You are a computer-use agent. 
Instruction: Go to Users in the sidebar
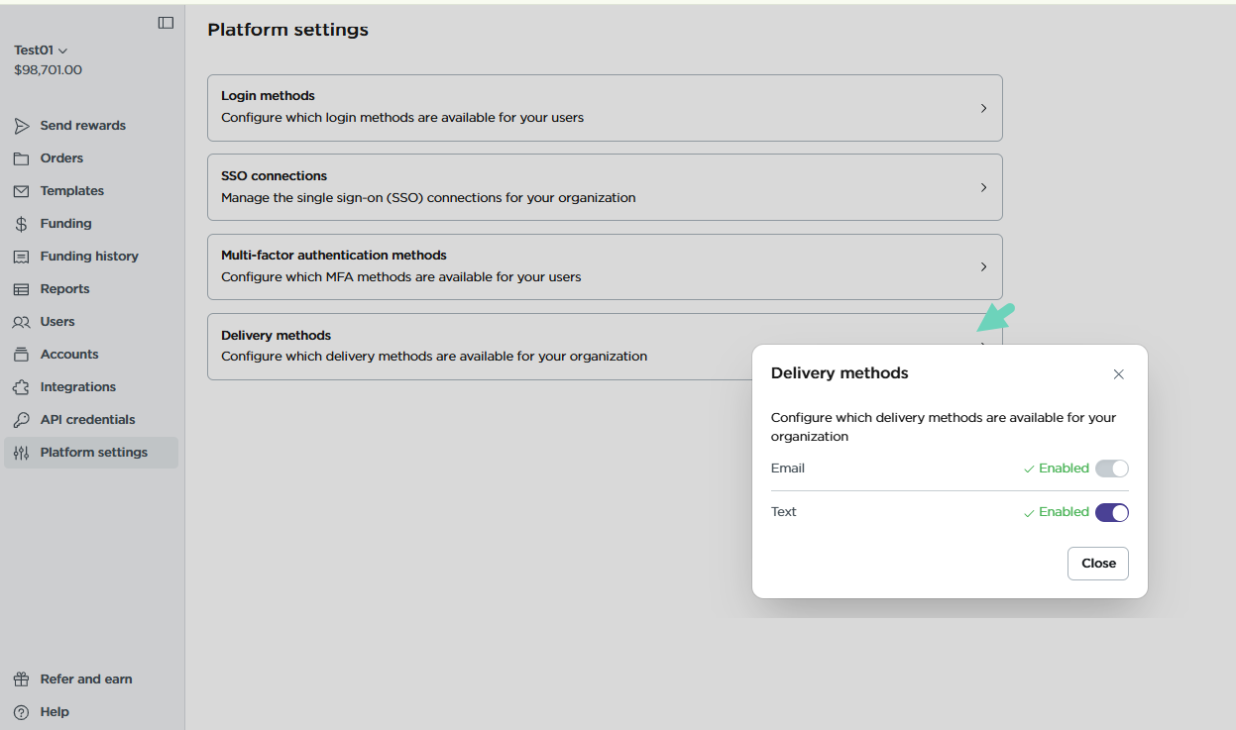(x=57, y=322)
